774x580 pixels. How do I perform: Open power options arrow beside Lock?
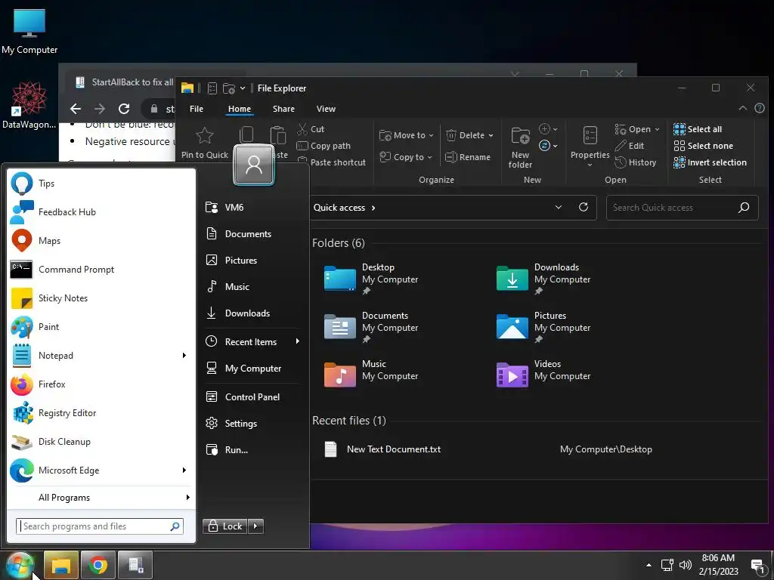point(255,526)
